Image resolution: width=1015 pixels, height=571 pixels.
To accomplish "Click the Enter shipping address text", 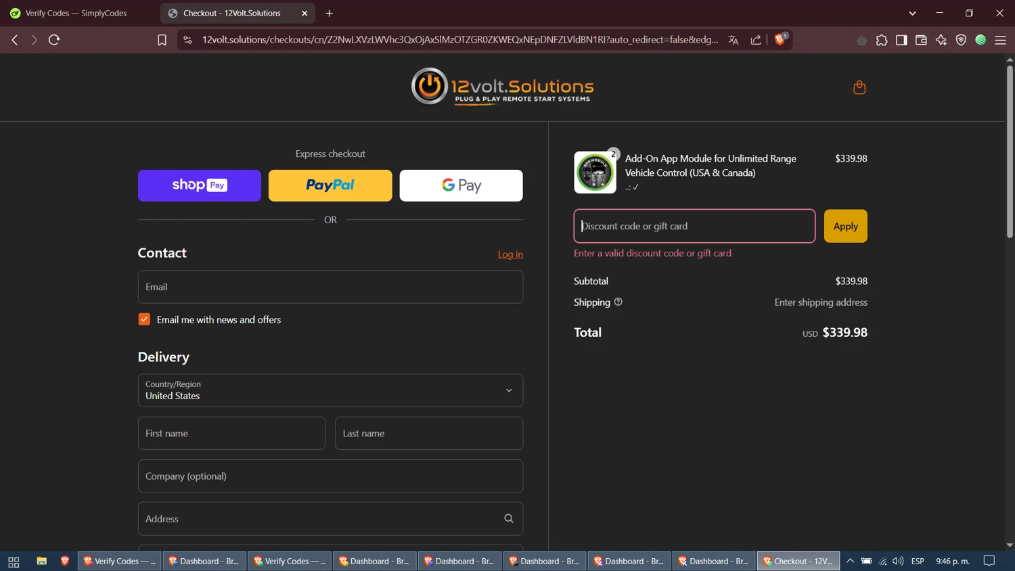I will point(821,302).
